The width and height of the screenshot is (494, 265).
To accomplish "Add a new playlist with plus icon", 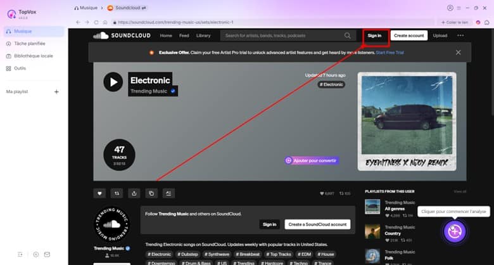I will coord(56,92).
